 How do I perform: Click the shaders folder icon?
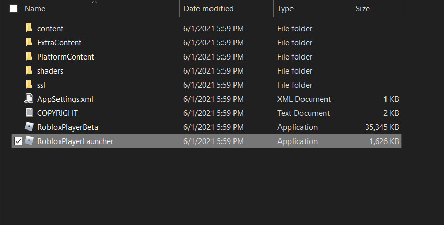click(29, 70)
